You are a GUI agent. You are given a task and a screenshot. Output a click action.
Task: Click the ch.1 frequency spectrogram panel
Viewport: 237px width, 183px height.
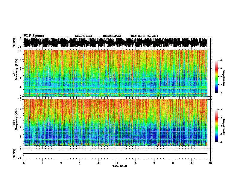[x=116, y=73]
